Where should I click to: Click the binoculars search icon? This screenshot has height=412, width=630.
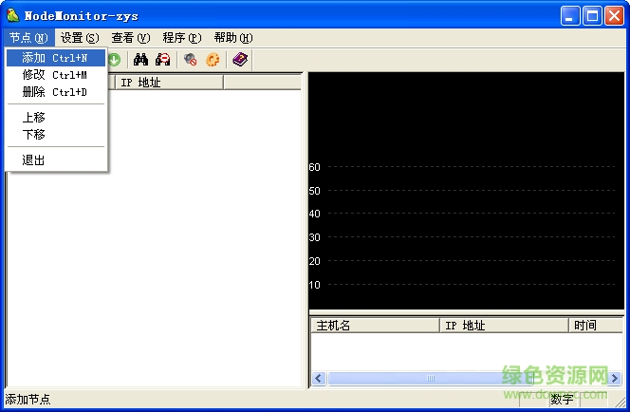click(140, 60)
